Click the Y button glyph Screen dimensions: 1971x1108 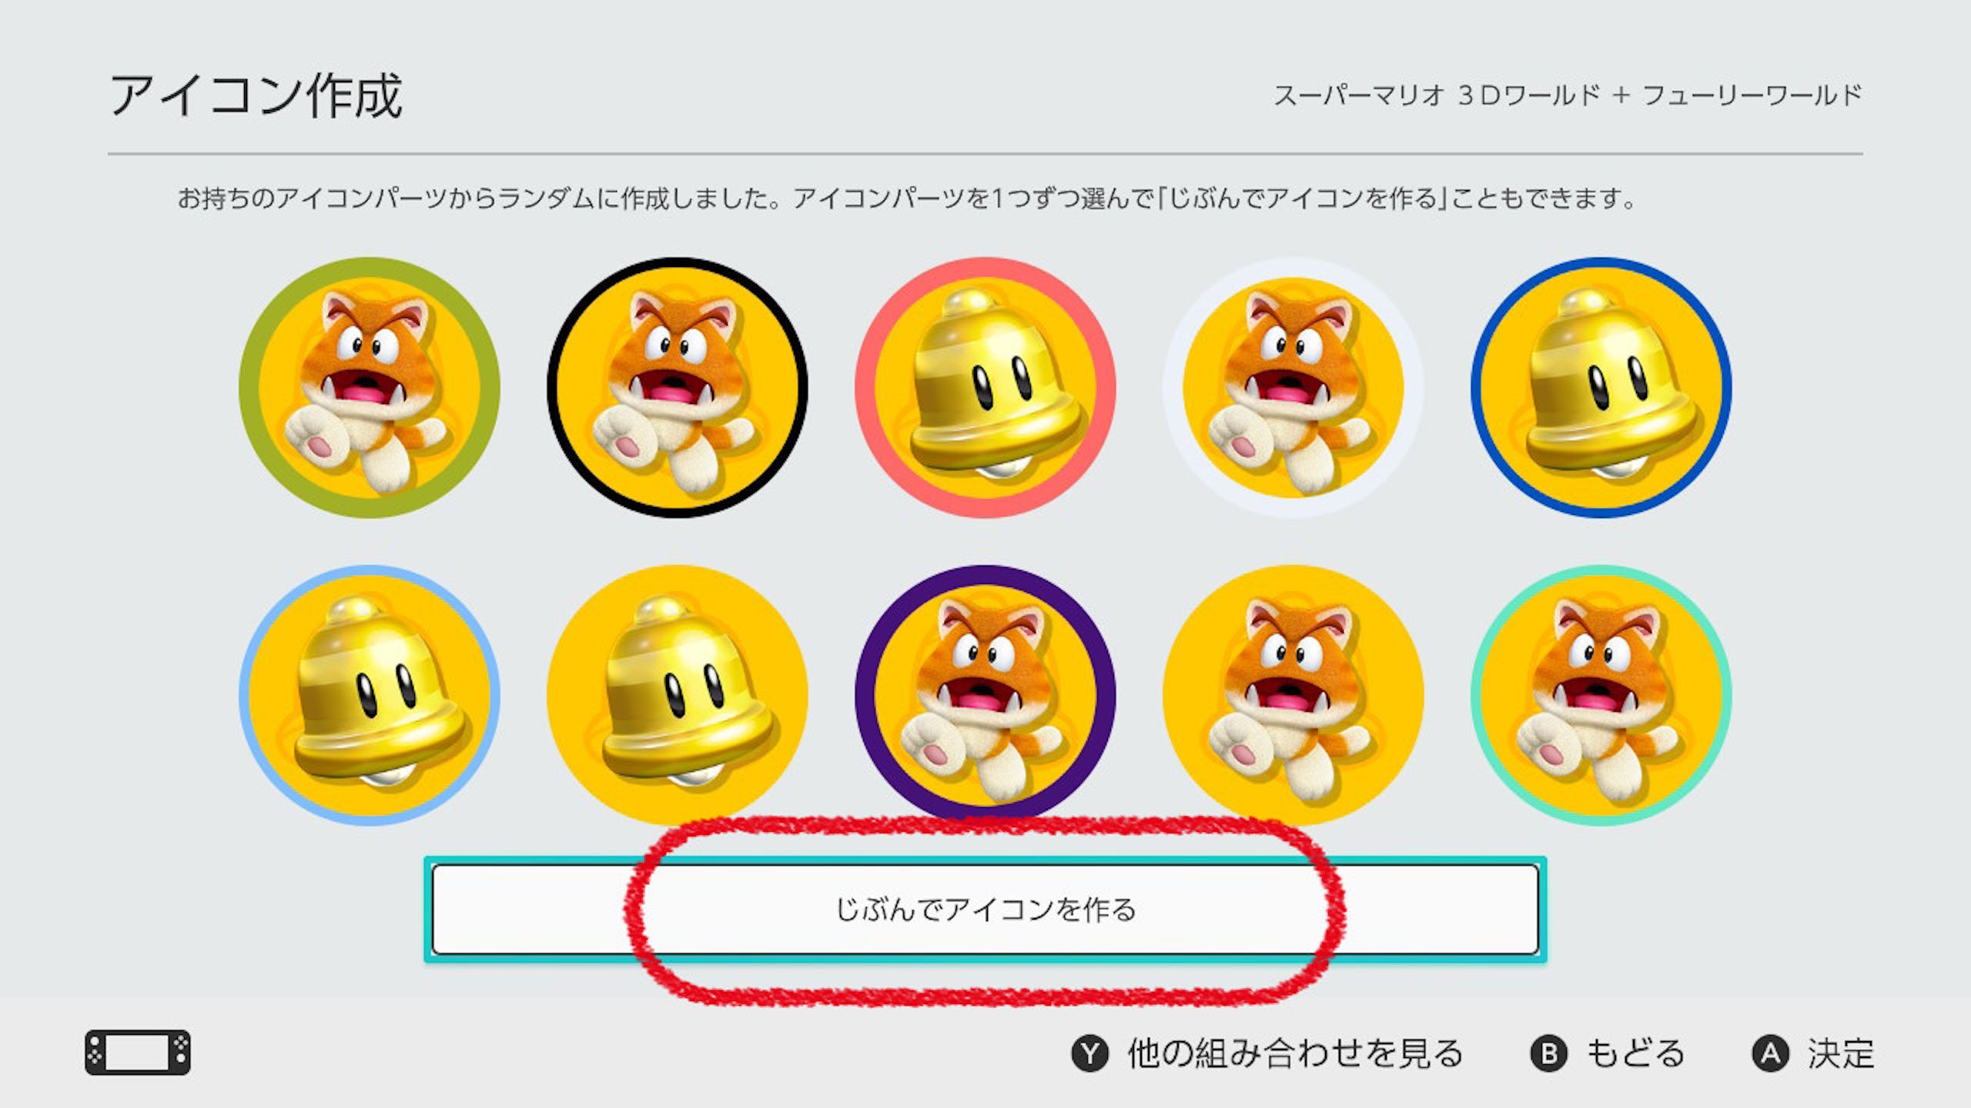pyautogui.click(x=1090, y=1053)
